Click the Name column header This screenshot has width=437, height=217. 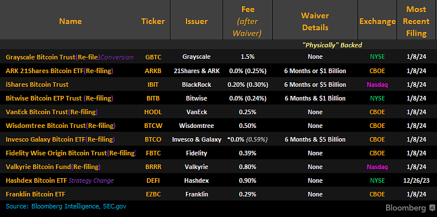(70, 22)
